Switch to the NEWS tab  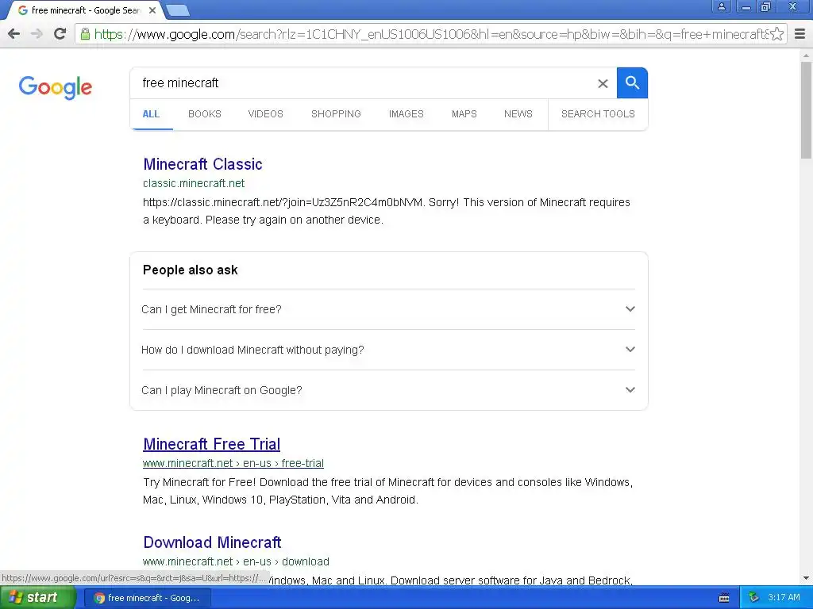pyautogui.click(x=518, y=114)
